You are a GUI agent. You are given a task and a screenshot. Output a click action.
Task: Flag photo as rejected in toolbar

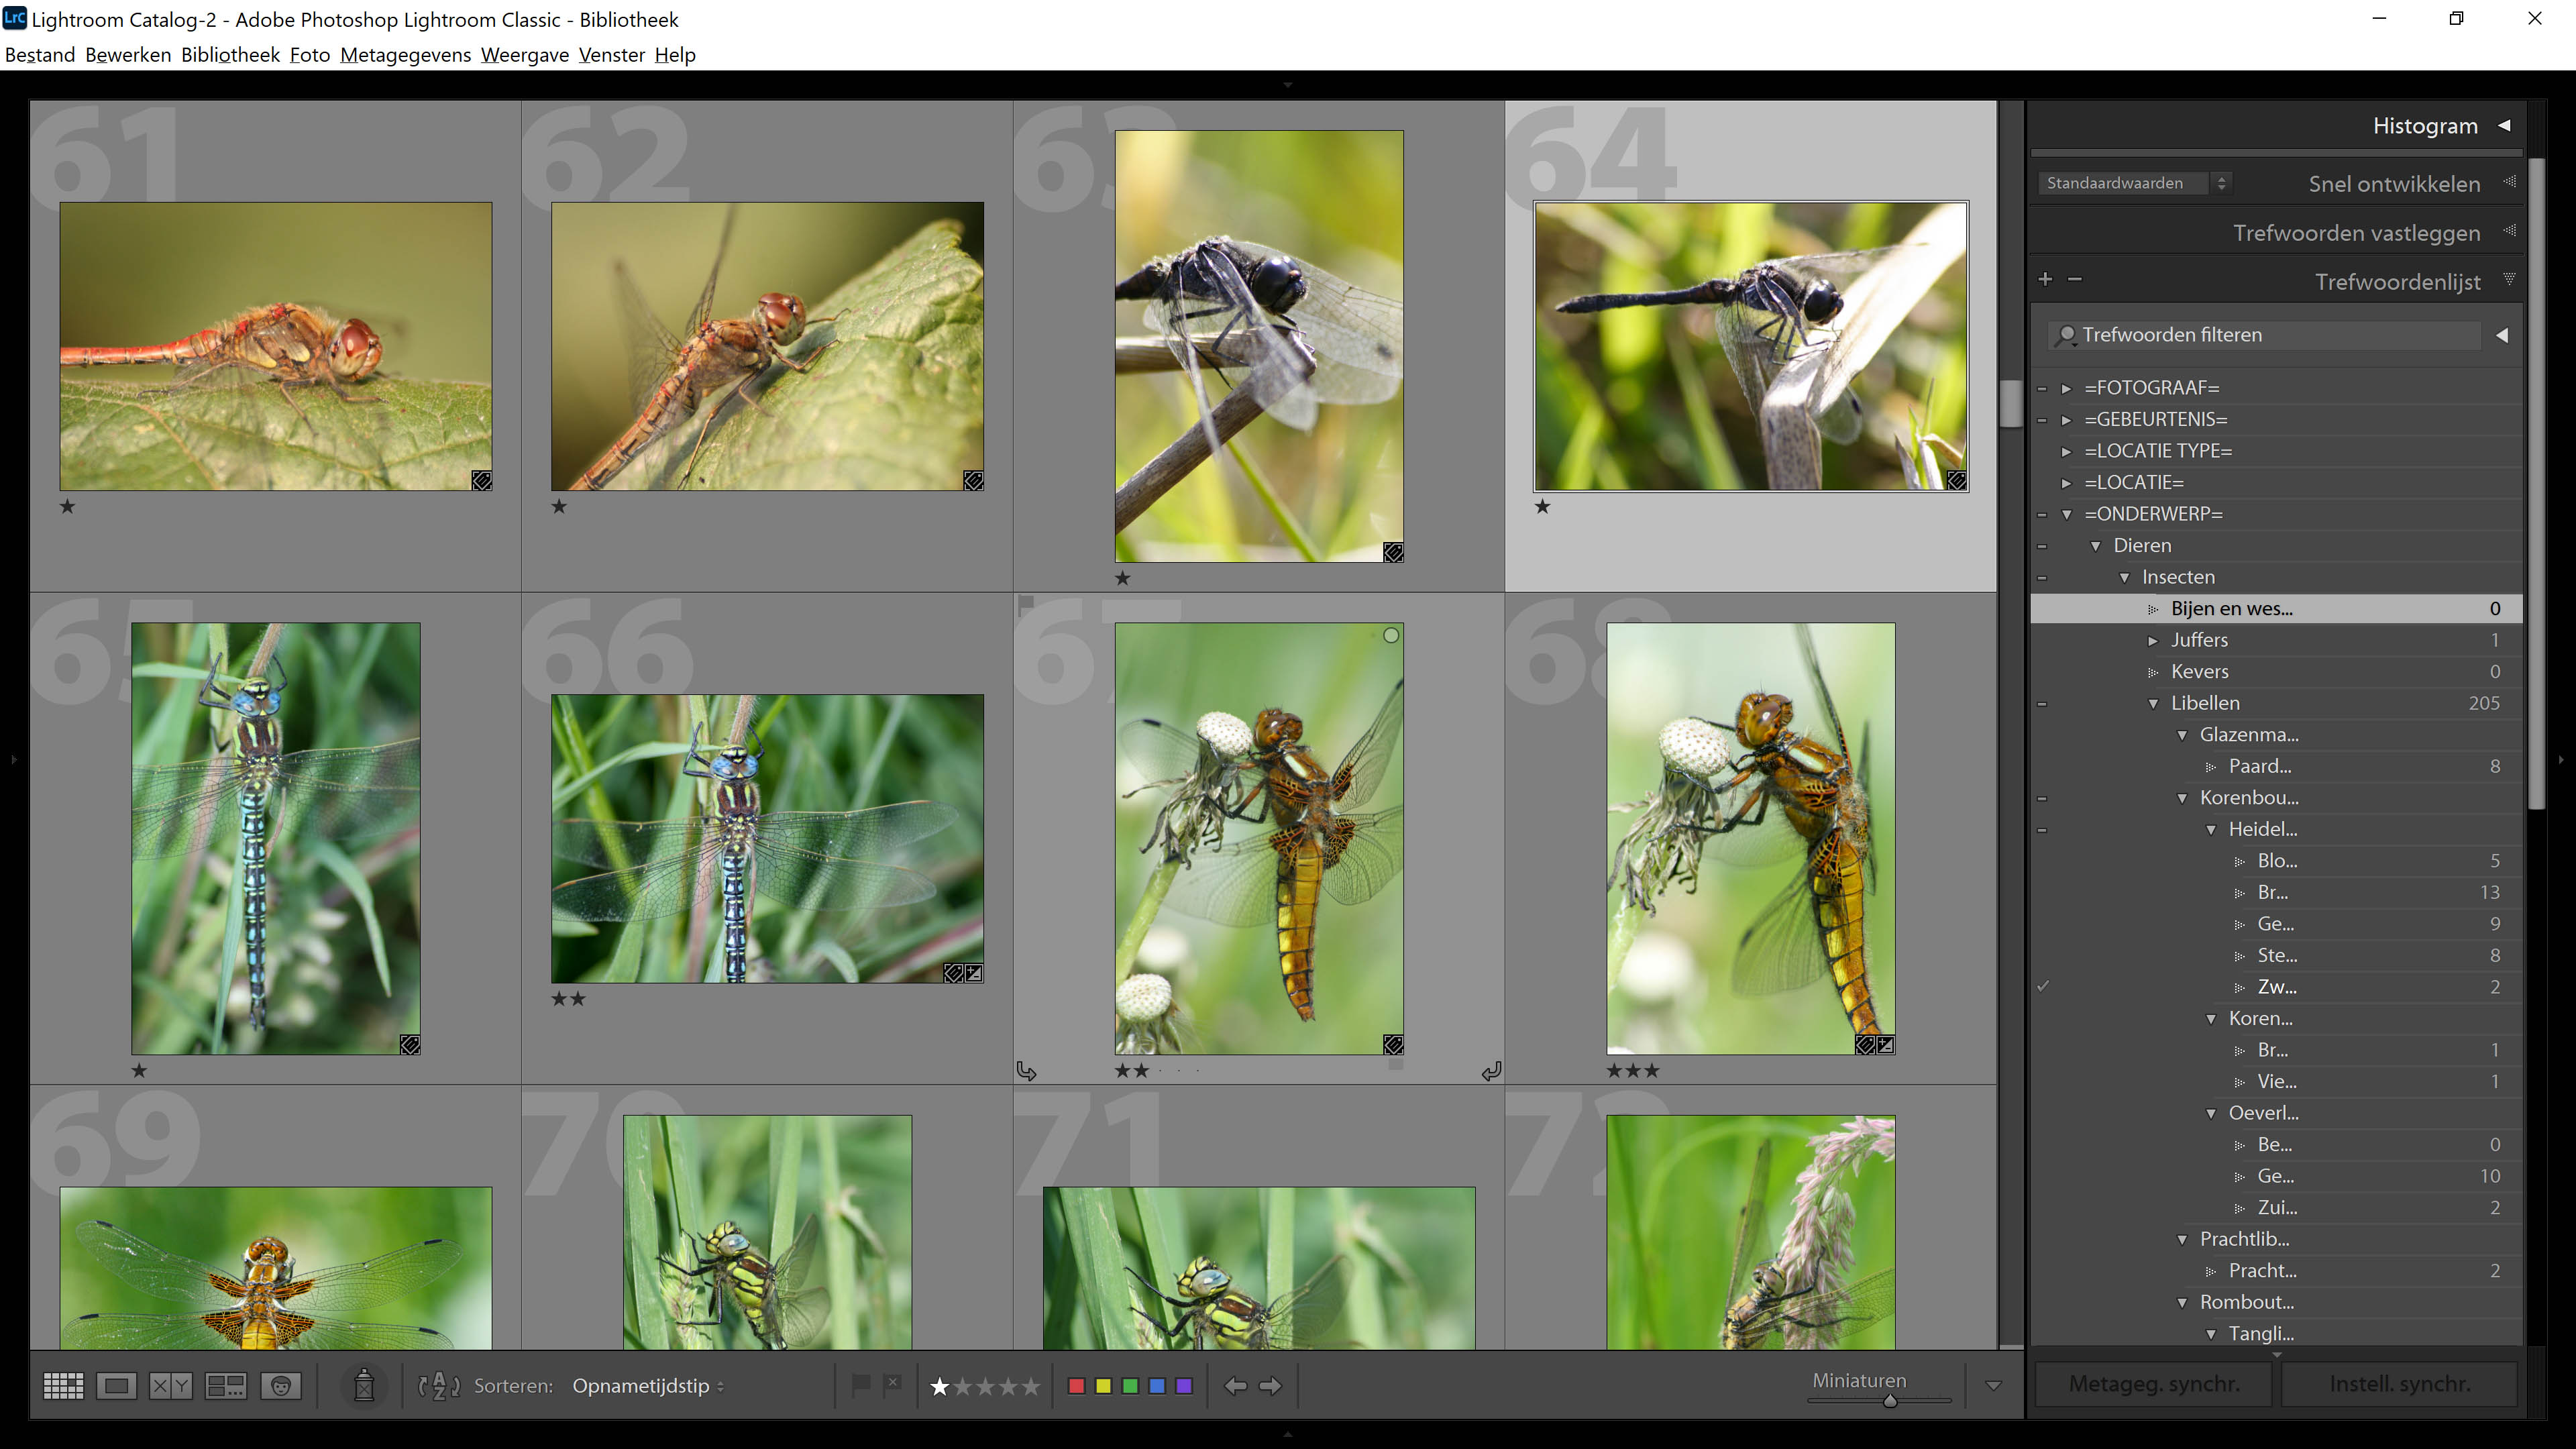point(893,1385)
